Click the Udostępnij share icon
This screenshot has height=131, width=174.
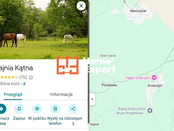73,109
